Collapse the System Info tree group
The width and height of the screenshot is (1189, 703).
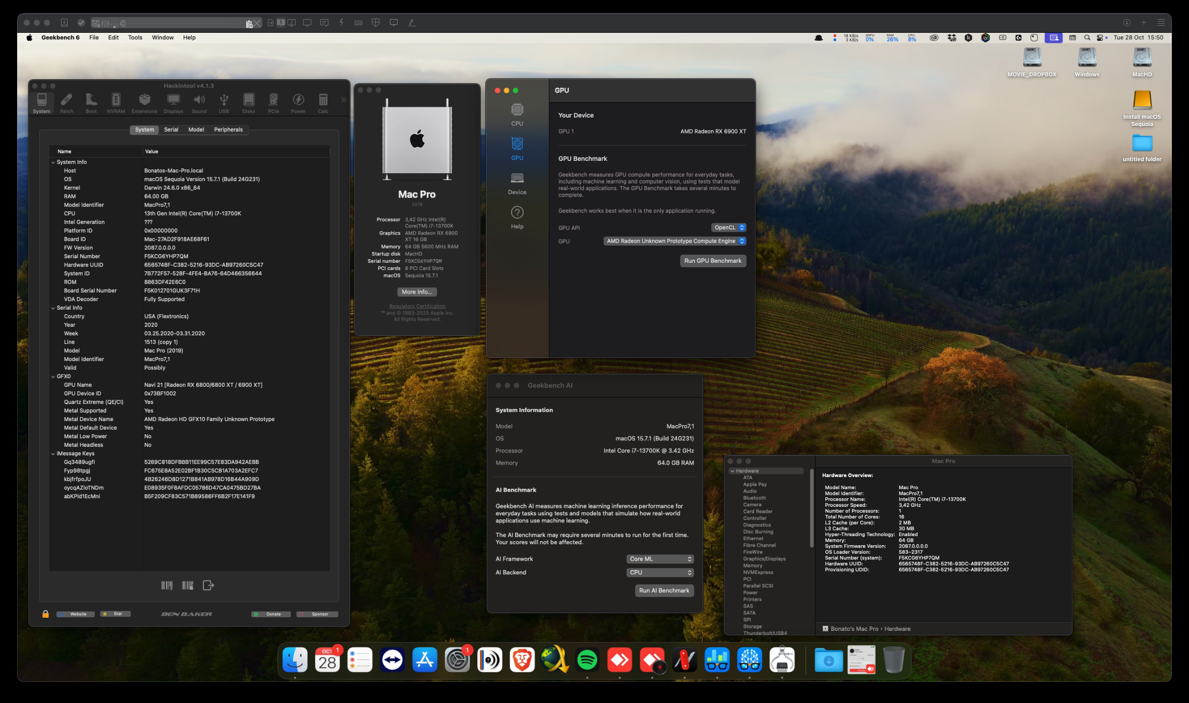coord(53,162)
